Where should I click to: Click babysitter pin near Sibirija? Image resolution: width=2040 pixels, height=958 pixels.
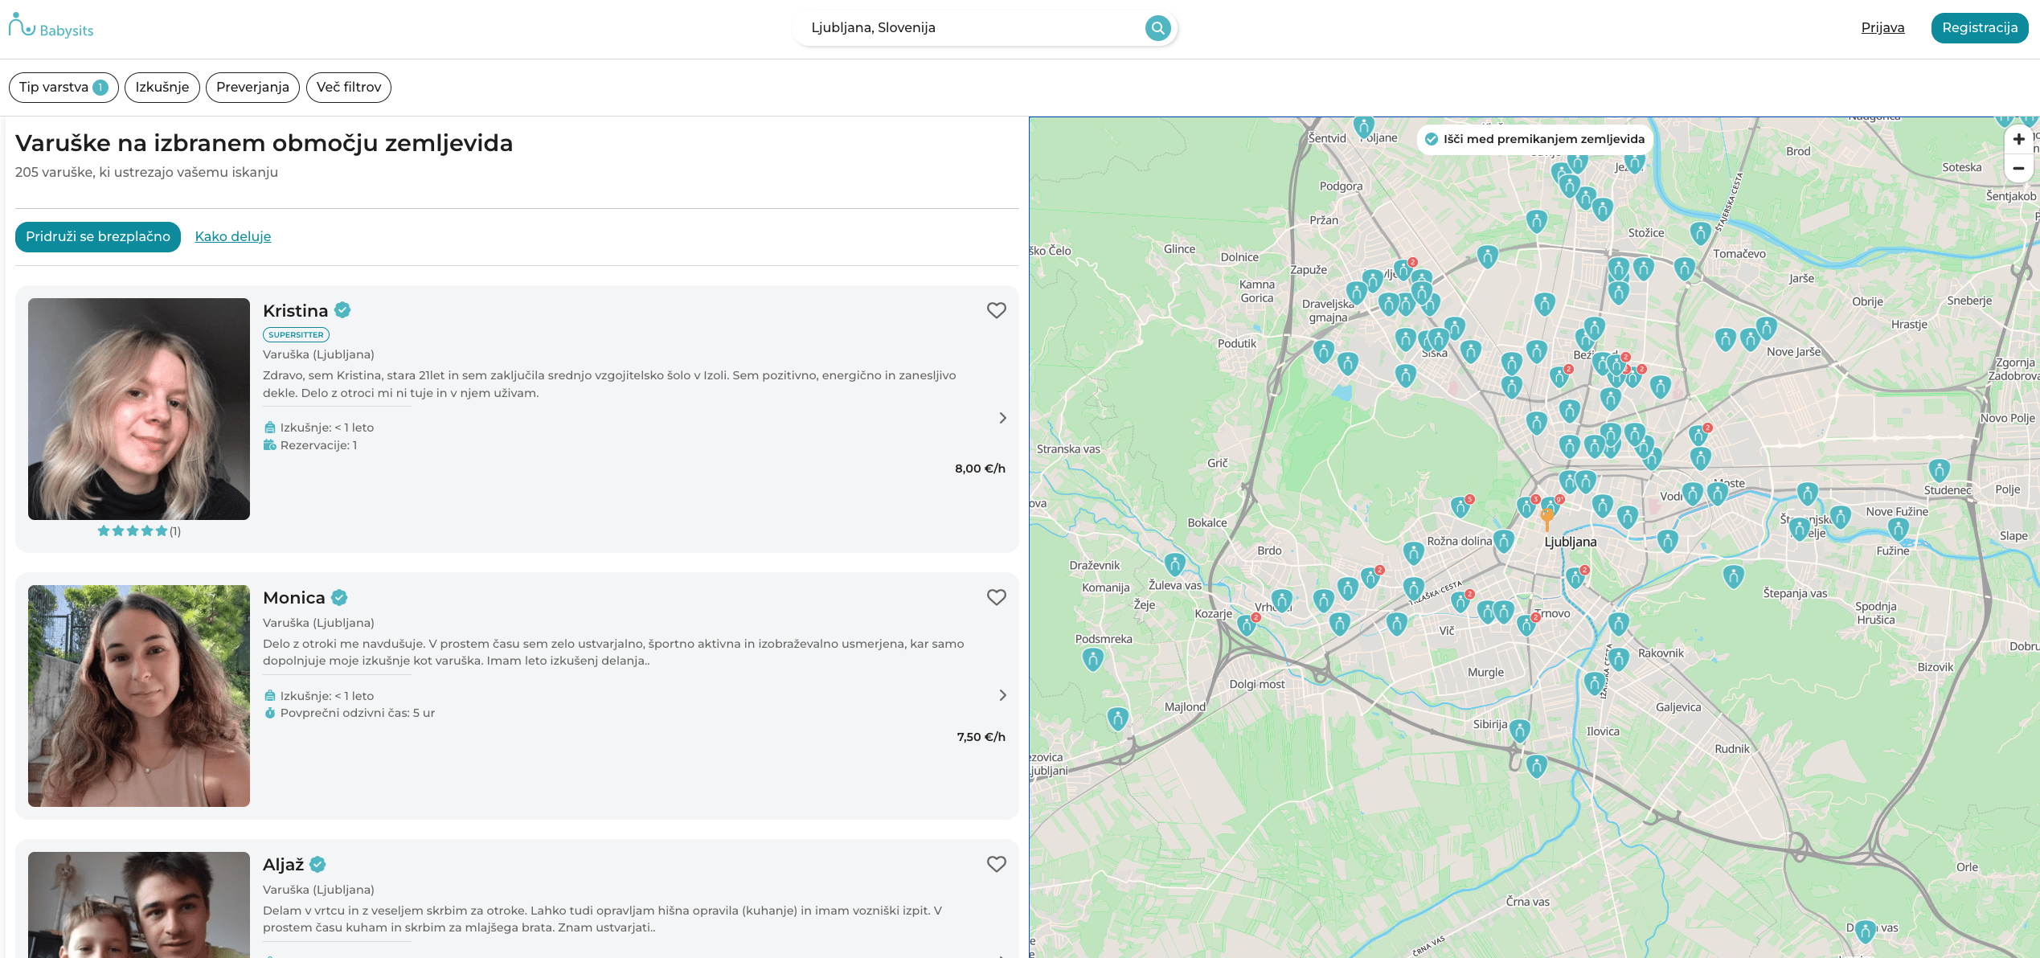click(x=1519, y=731)
